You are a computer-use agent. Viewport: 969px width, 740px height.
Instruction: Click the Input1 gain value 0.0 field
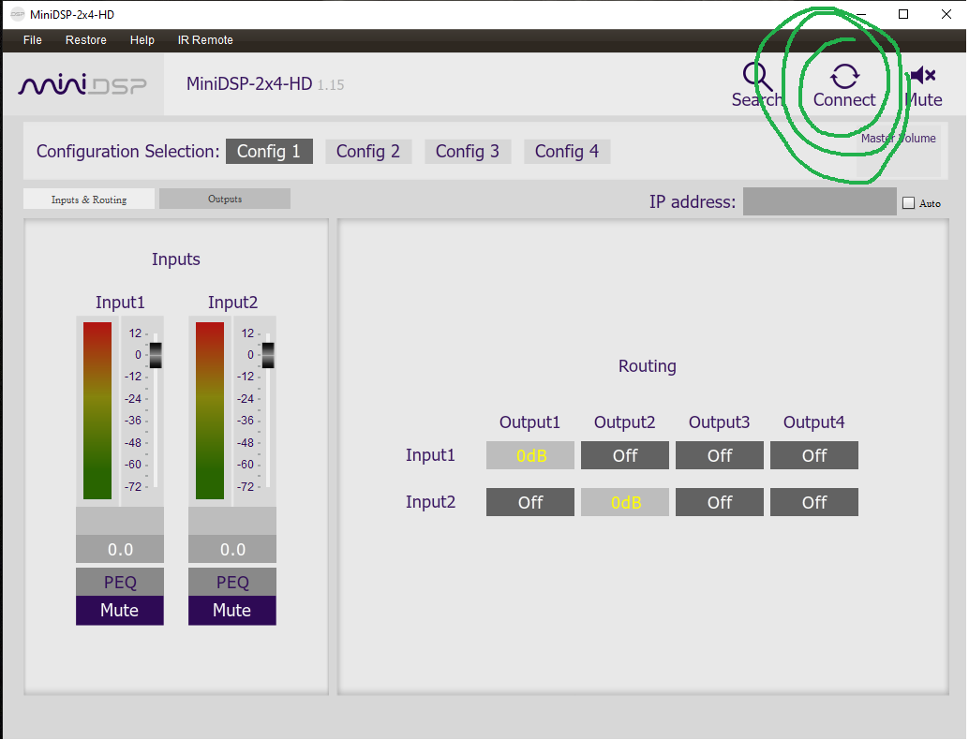tap(120, 549)
